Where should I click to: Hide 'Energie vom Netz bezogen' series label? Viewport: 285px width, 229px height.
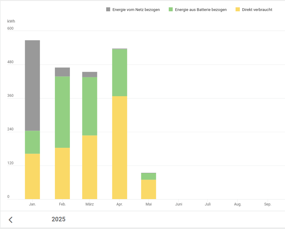click(136, 10)
